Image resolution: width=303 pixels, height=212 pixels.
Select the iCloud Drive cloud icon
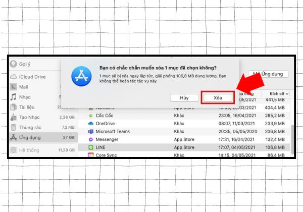(14, 77)
